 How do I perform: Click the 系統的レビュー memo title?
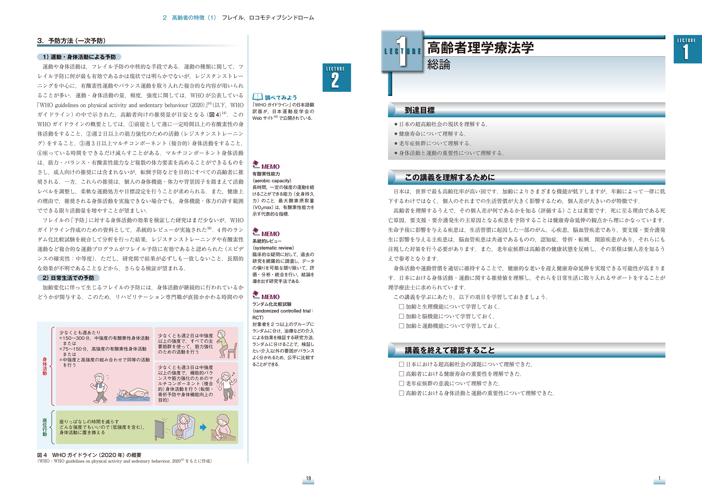[x=267, y=241]
